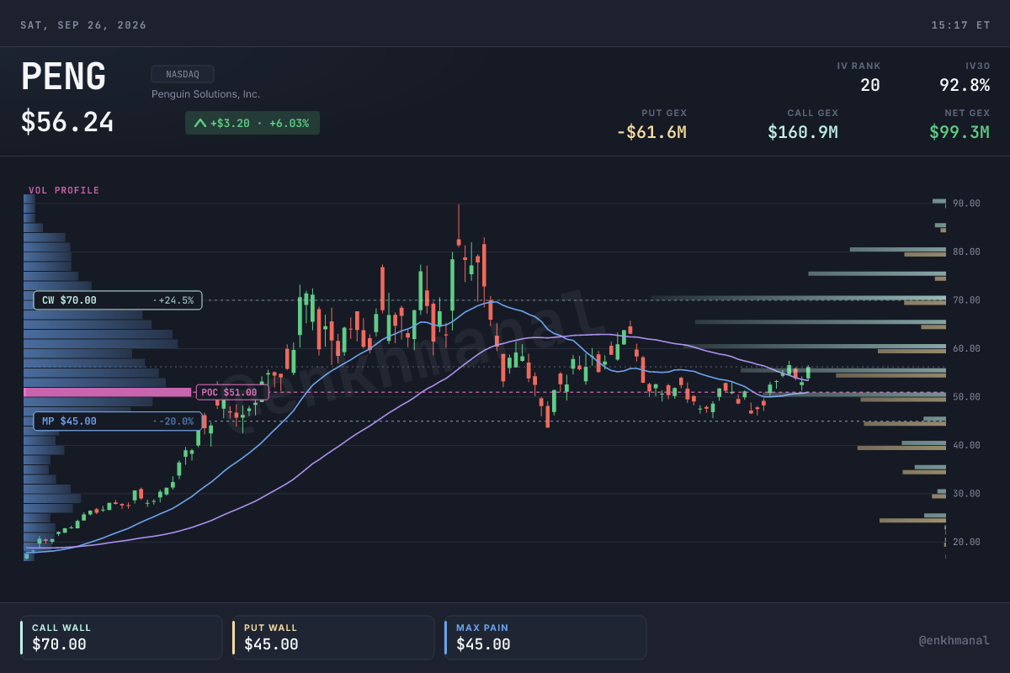Click the MAX PAIN $45.00 card
Viewport: 1010px width, 673px height.
545,638
